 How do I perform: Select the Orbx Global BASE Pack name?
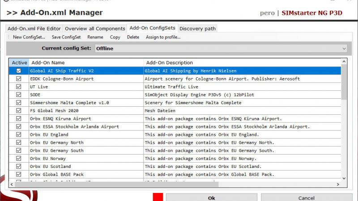coord(57,174)
